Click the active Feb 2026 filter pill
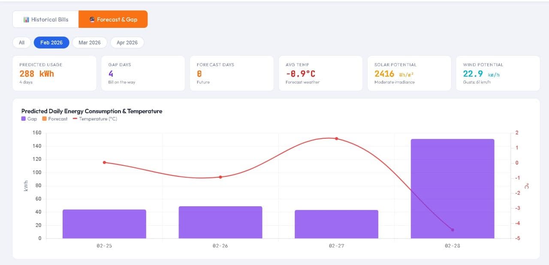Viewport: 549px width, 265px height. 51,42
